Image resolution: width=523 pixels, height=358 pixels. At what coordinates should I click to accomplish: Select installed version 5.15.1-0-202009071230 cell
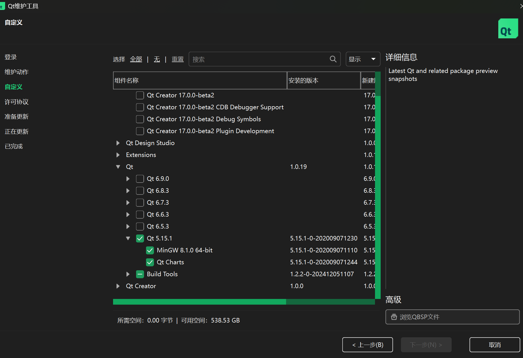324,238
